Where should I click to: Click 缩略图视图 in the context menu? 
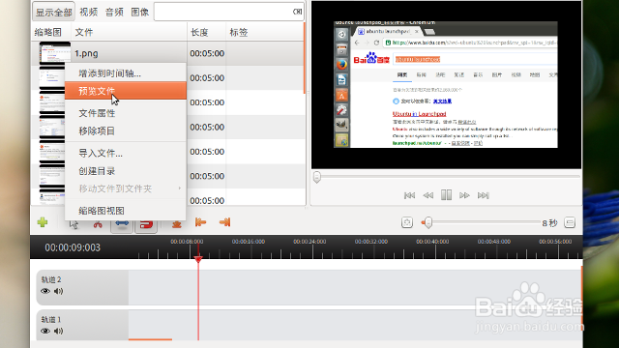(x=126, y=211)
